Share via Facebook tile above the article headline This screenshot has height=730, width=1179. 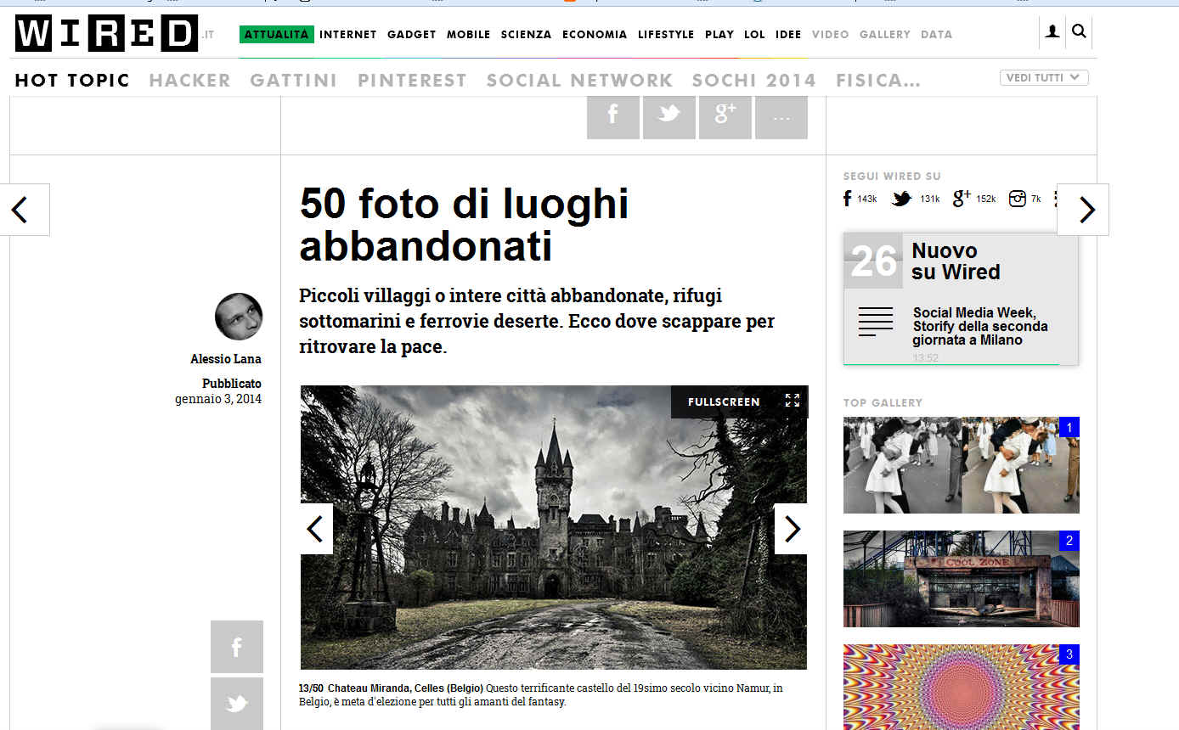pos(613,117)
